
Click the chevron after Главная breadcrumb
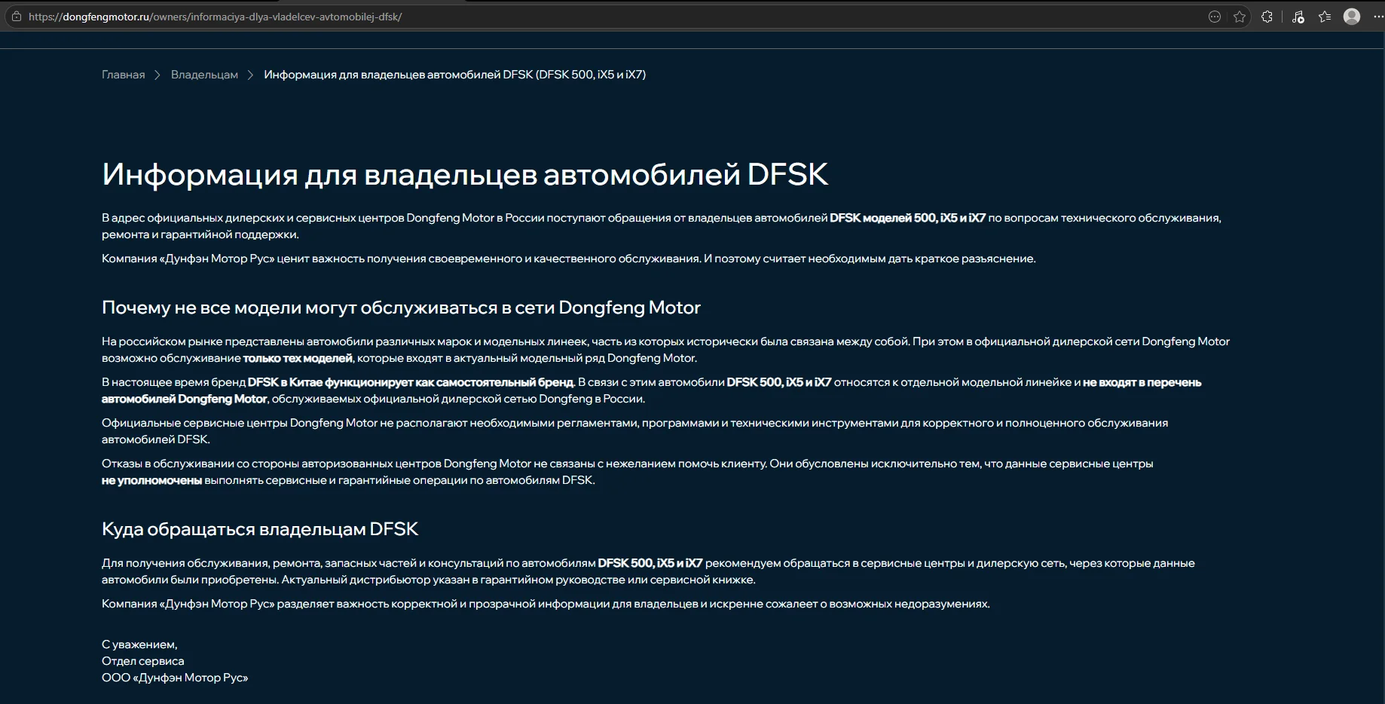[157, 75]
